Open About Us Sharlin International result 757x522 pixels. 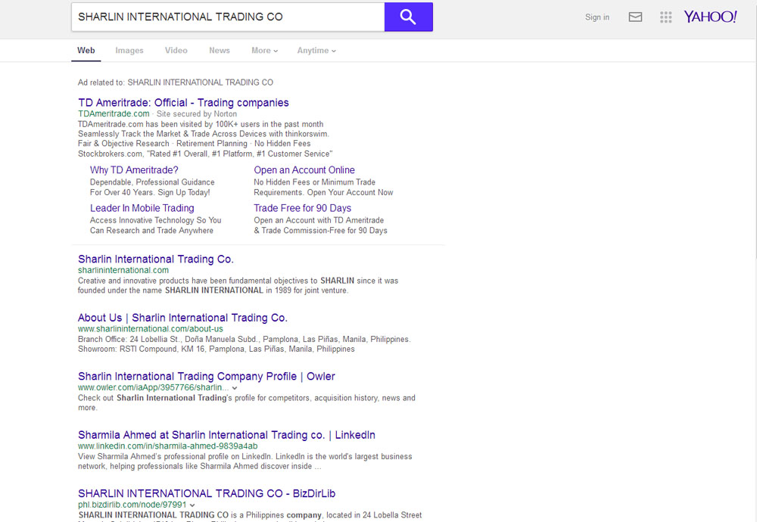pos(182,318)
